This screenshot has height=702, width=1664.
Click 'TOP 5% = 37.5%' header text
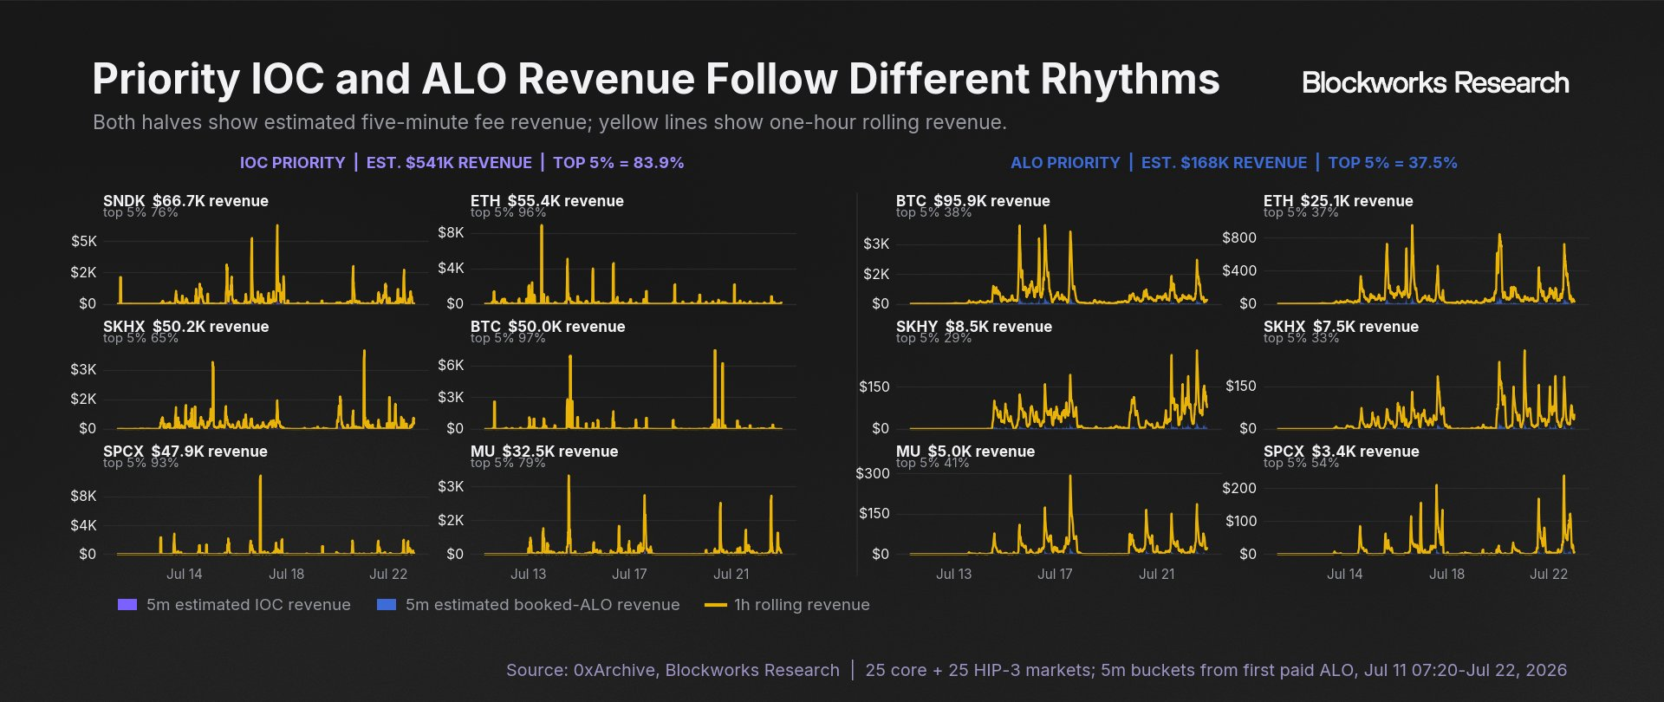point(1393,163)
